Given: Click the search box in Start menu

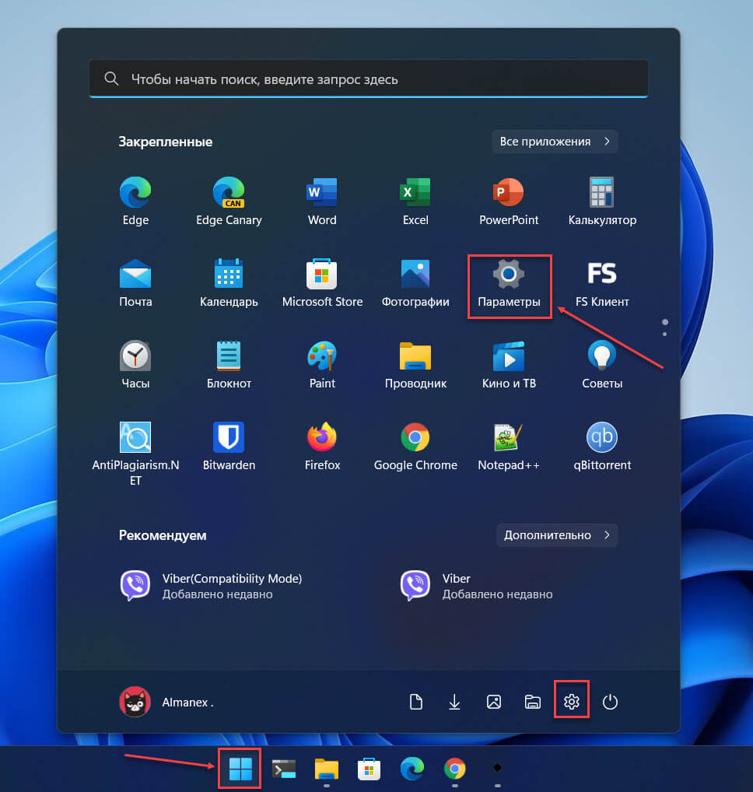Looking at the screenshot, I should pyautogui.click(x=369, y=79).
